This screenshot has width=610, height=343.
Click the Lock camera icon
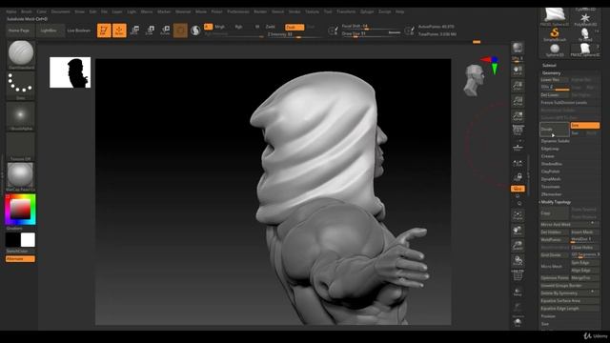click(x=518, y=177)
